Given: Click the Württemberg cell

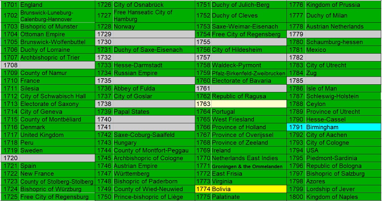Looking at the screenshot, I should (154, 174).
